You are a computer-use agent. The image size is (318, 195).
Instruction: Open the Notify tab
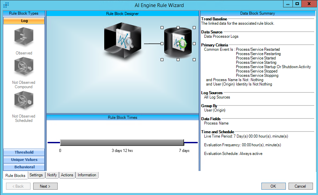52,175
